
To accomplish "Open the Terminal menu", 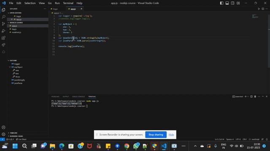I will click(68, 3).
